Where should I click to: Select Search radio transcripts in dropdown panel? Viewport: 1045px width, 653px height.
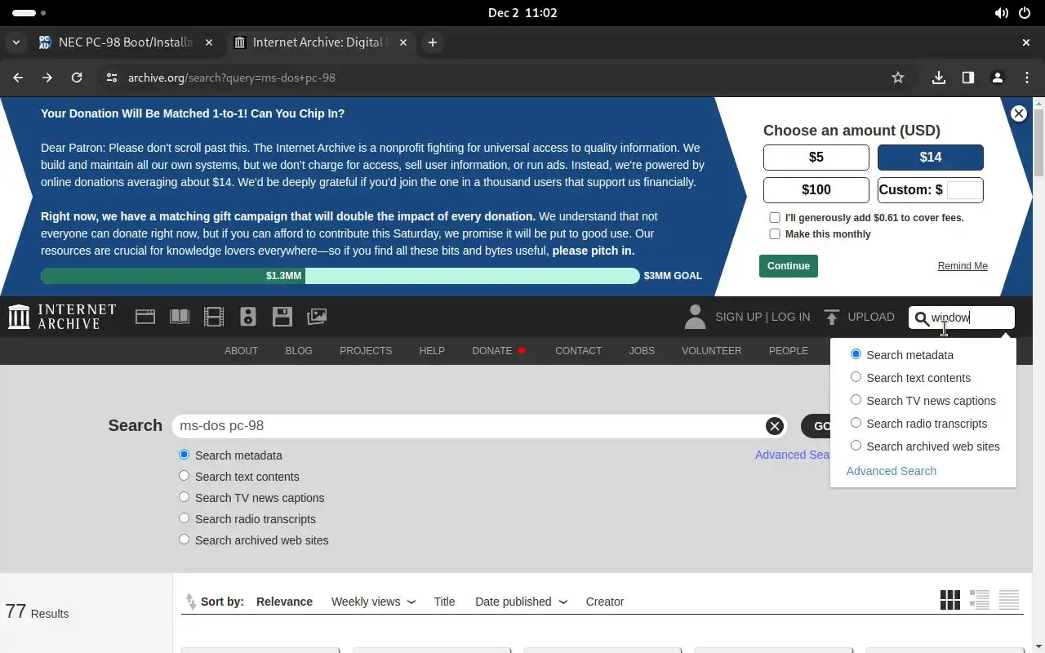click(x=856, y=423)
